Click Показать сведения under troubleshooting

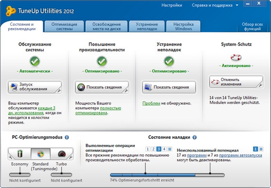(169, 87)
